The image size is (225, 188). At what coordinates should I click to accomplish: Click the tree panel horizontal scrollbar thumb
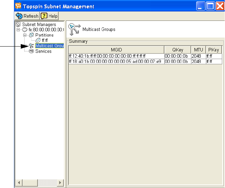click(30, 183)
